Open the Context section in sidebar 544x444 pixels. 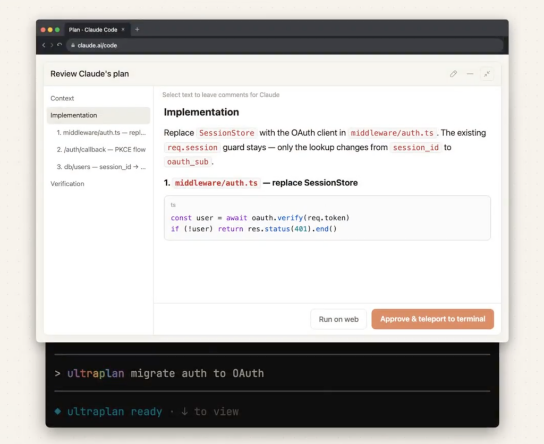click(x=62, y=98)
